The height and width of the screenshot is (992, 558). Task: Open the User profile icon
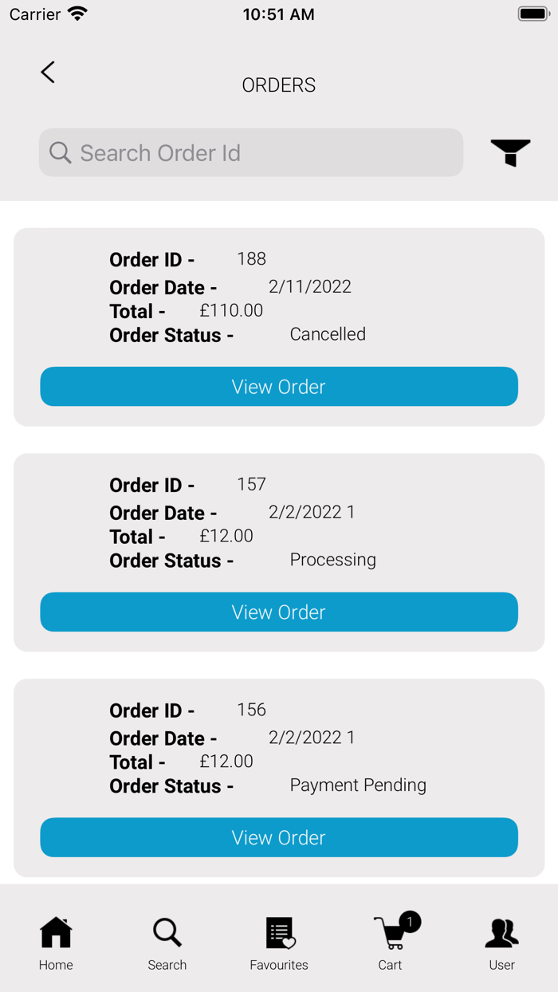coord(501,931)
